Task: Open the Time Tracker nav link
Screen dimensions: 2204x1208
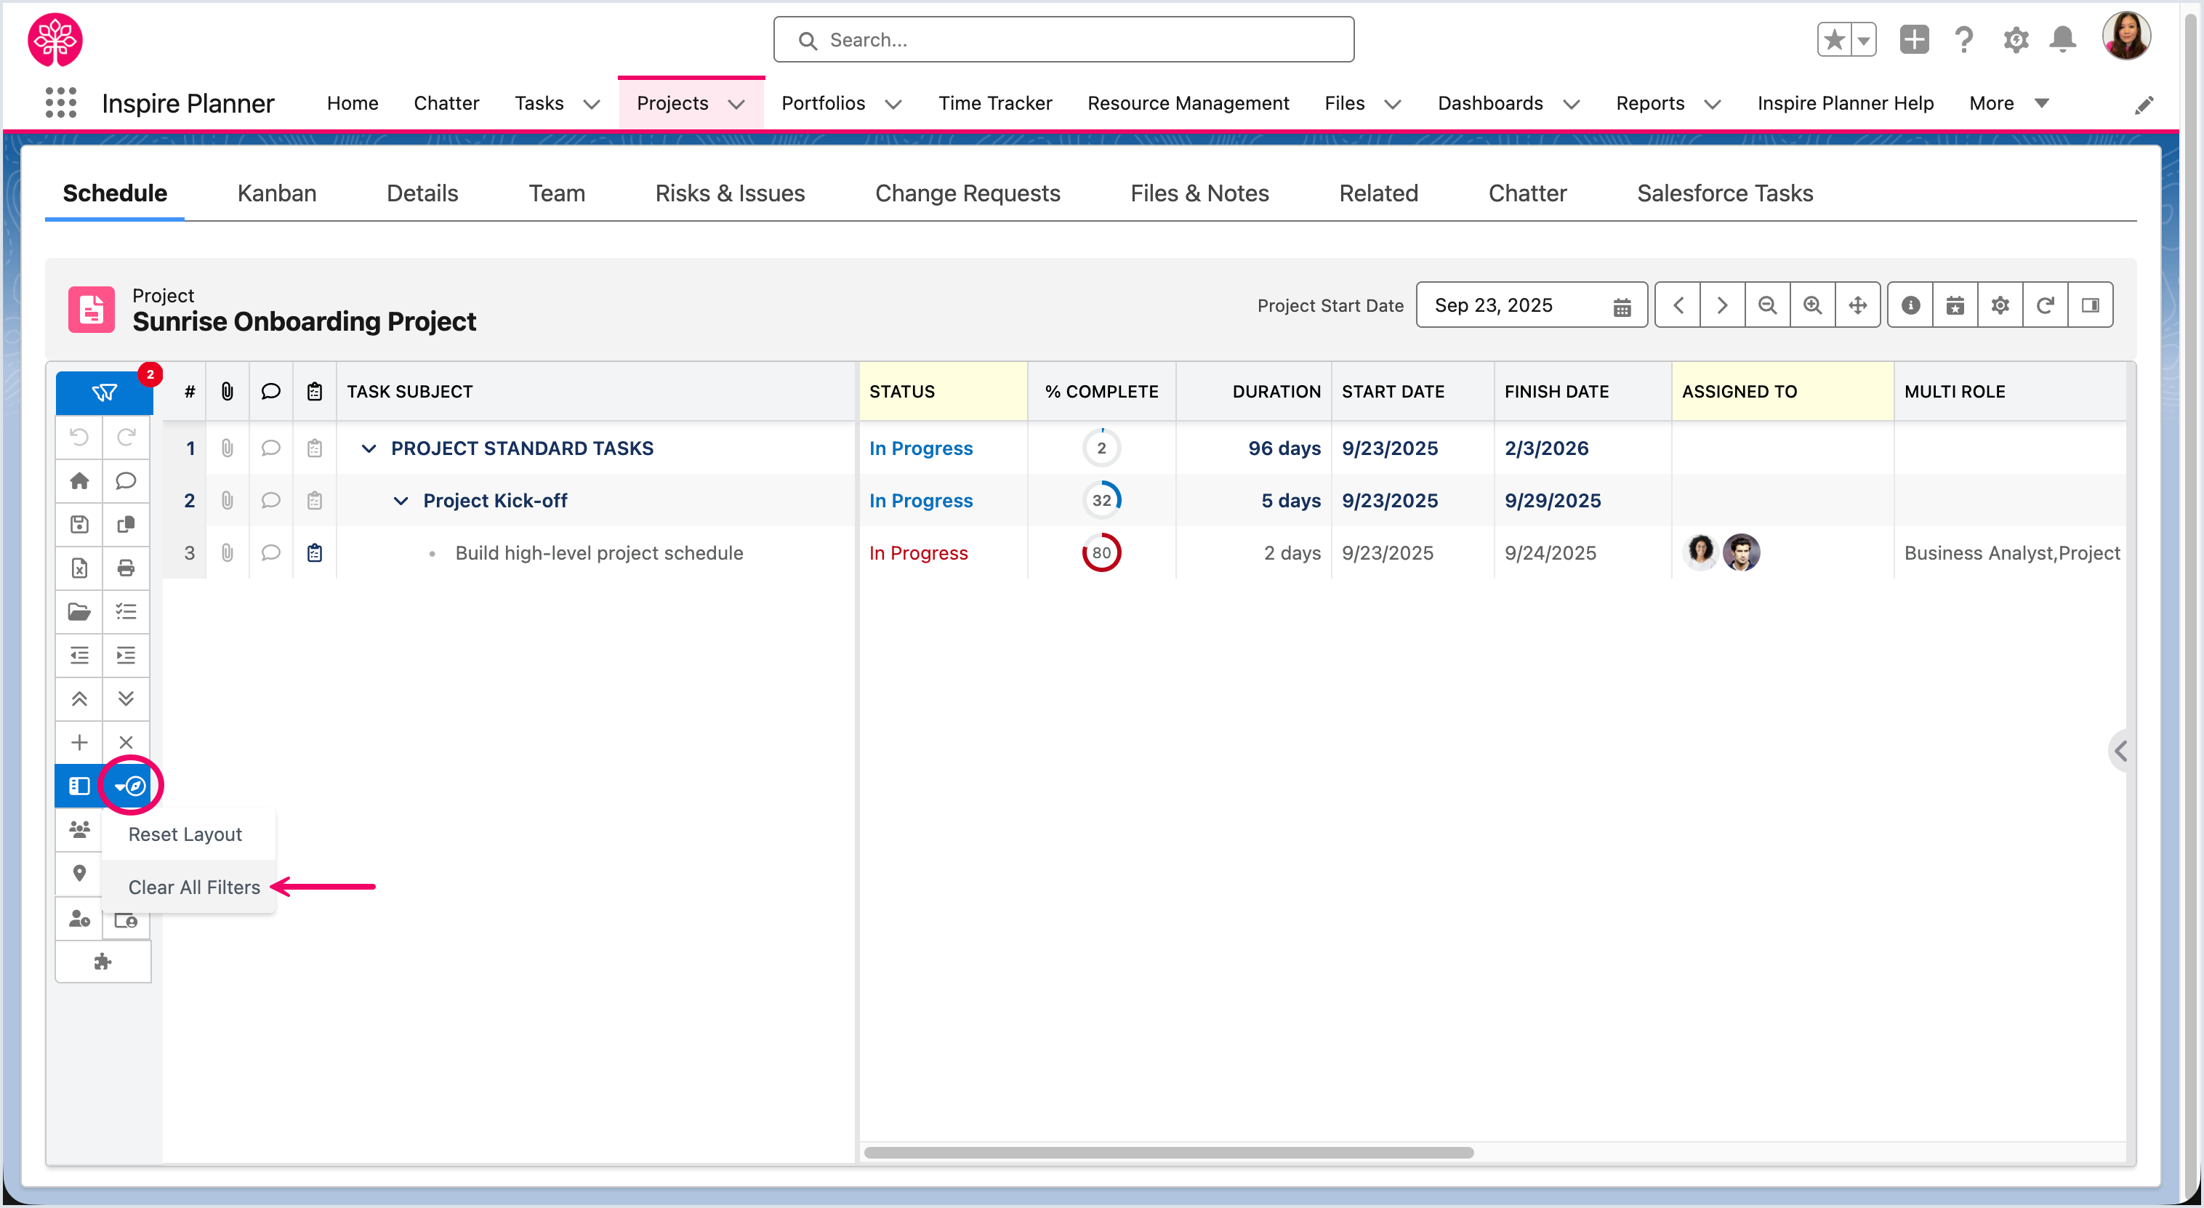Action: 994,103
